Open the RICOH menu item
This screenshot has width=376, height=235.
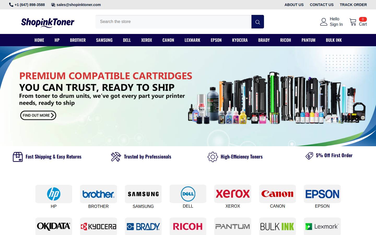tap(286, 40)
